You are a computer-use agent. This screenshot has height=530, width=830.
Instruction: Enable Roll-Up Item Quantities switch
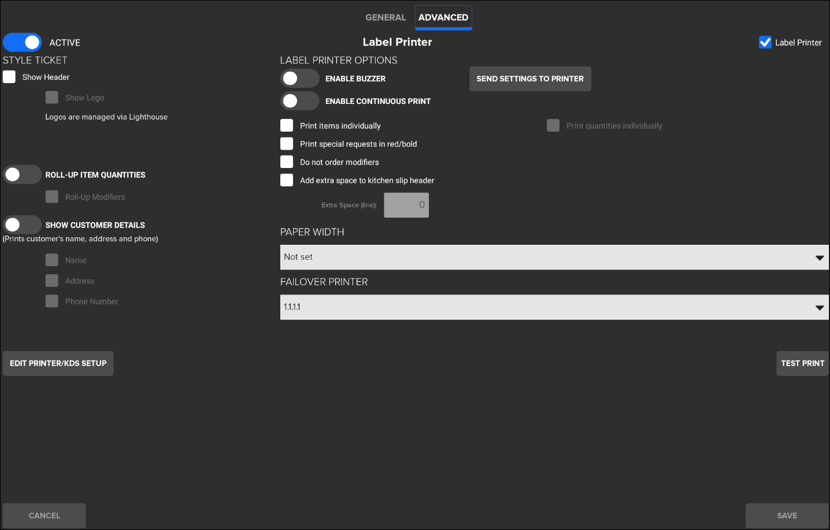(x=23, y=174)
